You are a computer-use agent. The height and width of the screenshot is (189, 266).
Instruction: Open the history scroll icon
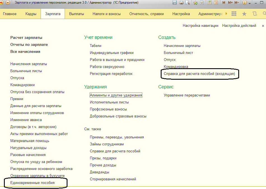255,14
